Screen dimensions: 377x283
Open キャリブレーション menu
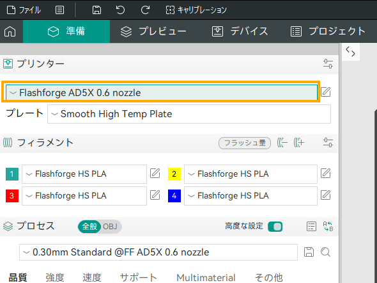[196, 10]
